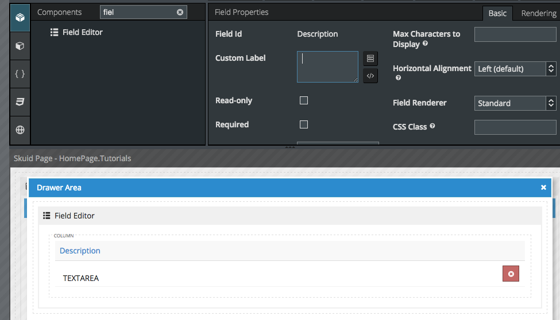Click the Description field link
This screenshot has height=320, width=560.
coord(80,251)
